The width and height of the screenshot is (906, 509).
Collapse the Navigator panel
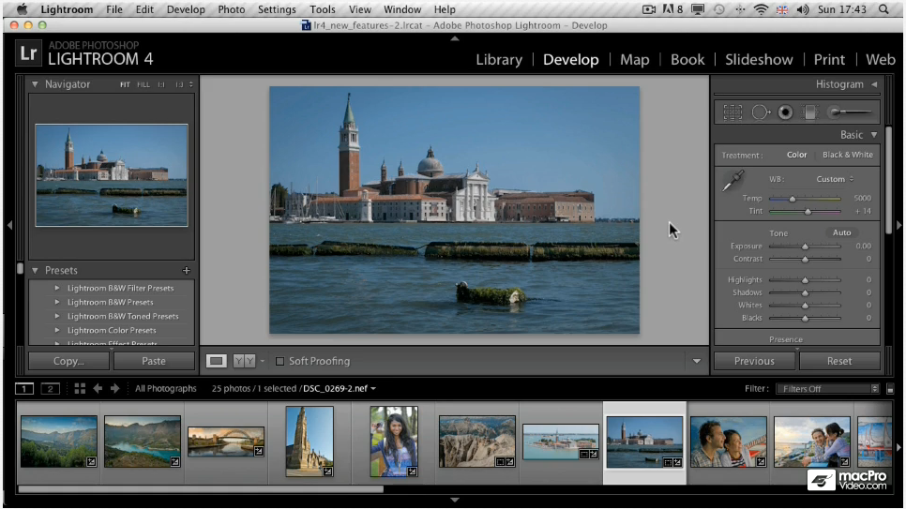click(x=35, y=84)
